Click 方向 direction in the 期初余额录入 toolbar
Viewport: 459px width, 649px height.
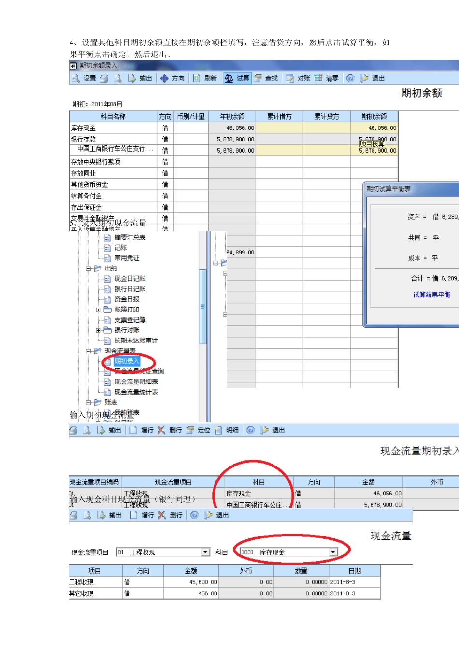click(172, 78)
